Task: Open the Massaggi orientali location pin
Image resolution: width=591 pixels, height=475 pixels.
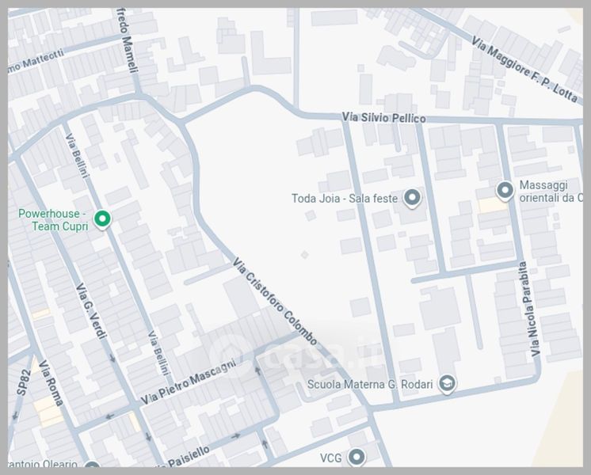Action: point(505,191)
